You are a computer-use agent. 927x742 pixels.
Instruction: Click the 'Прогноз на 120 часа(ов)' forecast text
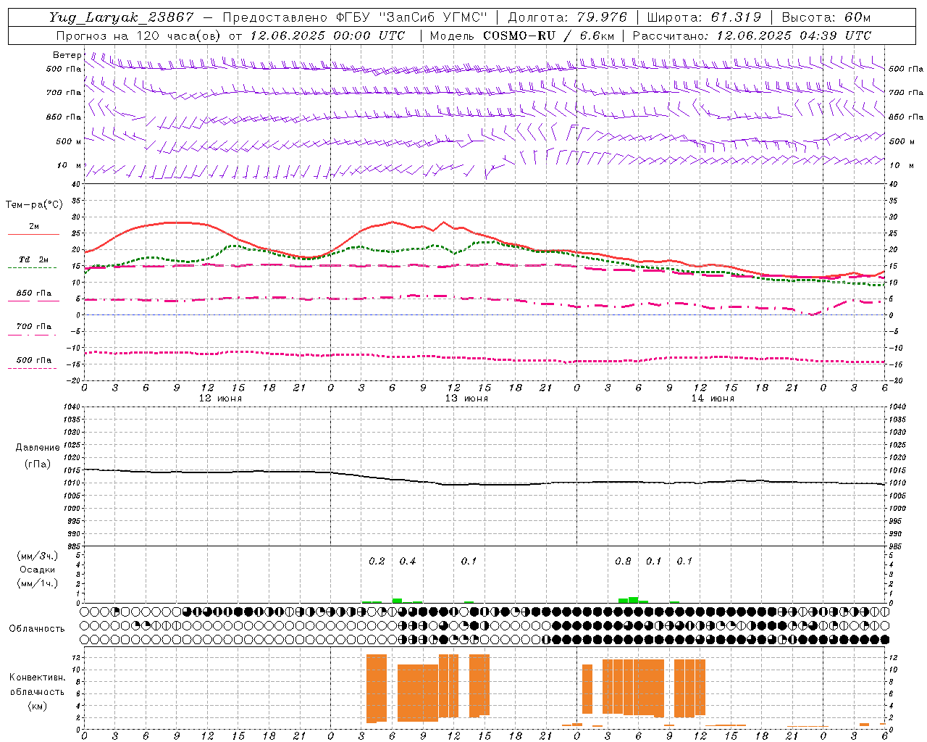[139, 36]
